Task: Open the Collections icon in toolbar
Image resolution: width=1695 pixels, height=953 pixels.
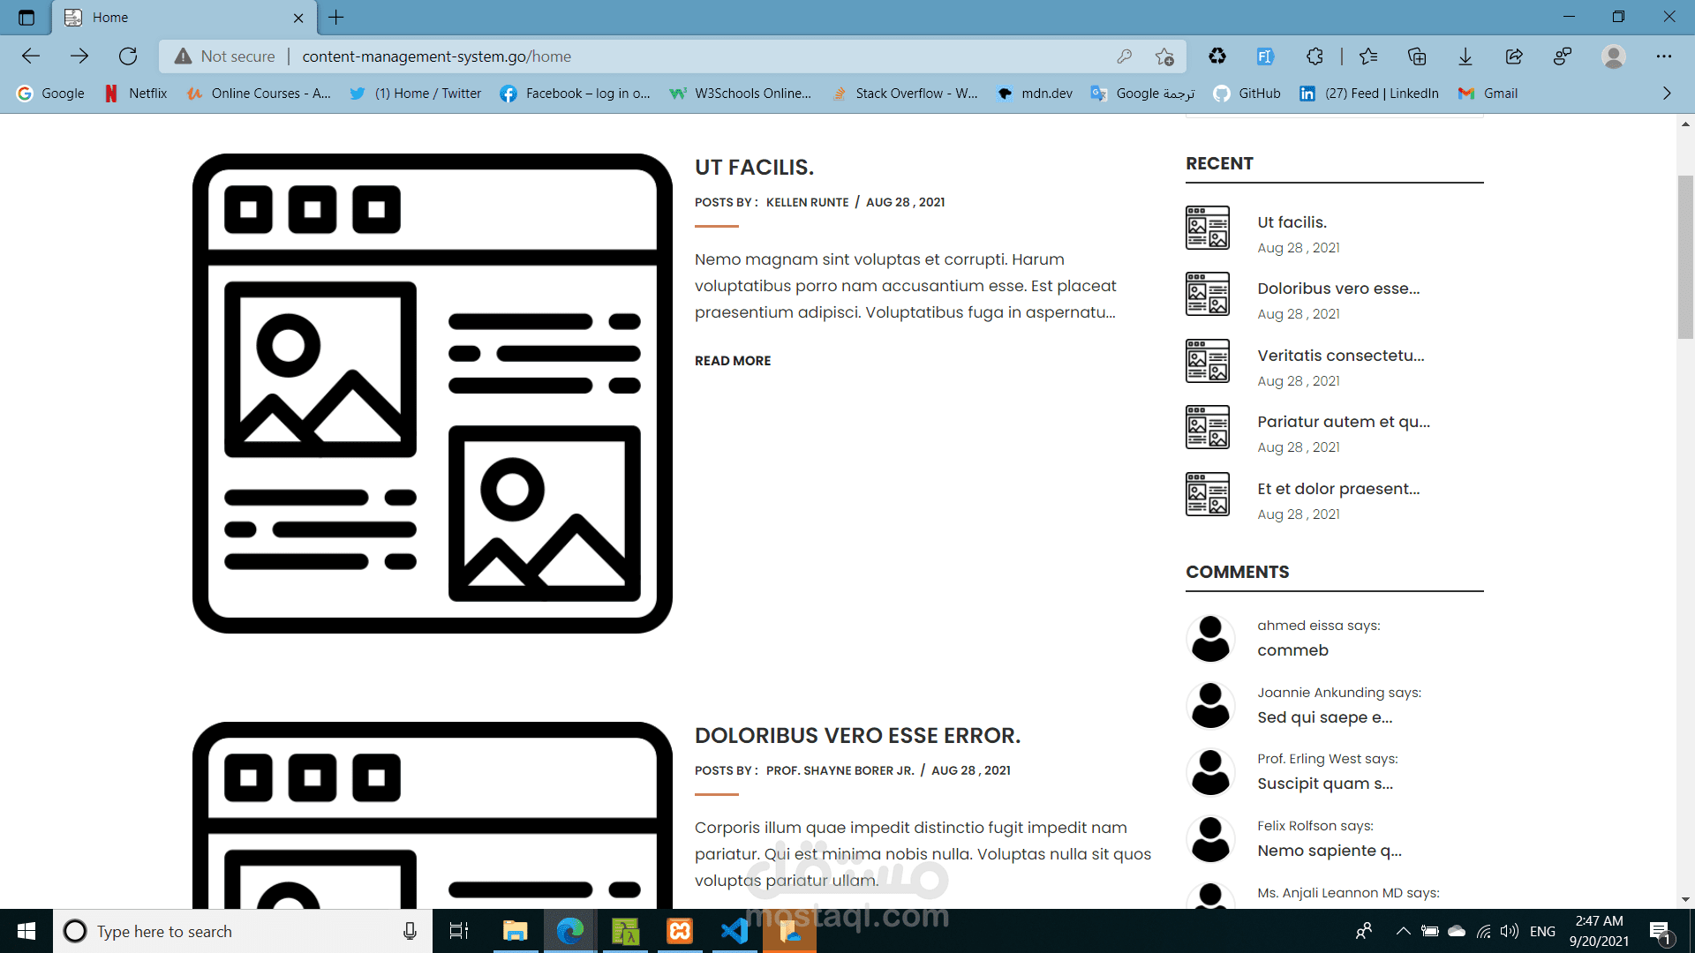Action: (x=1417, y=56)
